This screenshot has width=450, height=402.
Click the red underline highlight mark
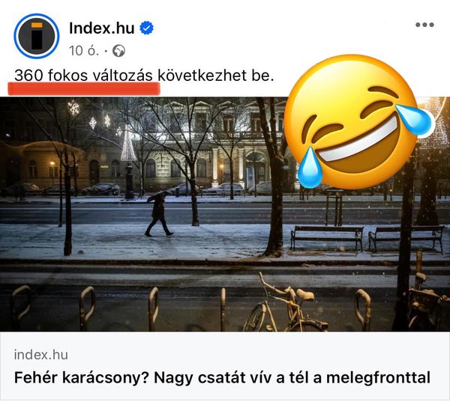pyautogui.click(x=84, y=88)
